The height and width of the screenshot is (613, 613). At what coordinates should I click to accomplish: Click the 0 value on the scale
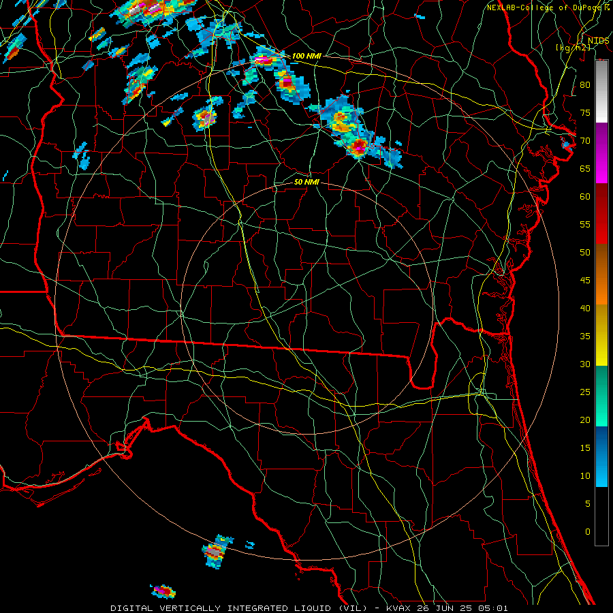(x=588, y=532)
